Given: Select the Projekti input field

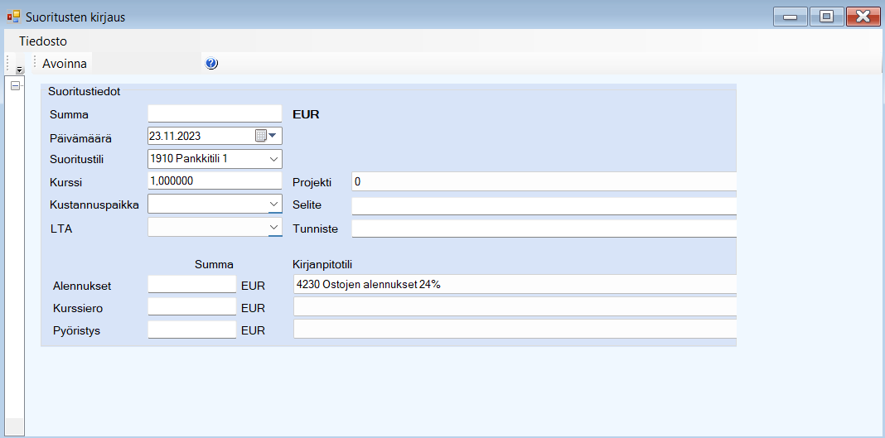Looking at the screenshot, I should tap(543, 181).
